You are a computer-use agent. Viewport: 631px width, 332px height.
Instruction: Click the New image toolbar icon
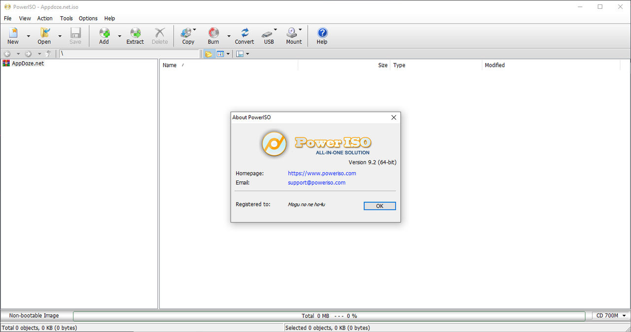tap(13, 32)
